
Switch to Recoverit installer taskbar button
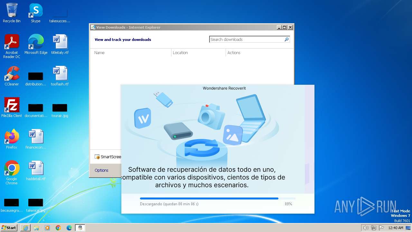click(x=80, y=228)
